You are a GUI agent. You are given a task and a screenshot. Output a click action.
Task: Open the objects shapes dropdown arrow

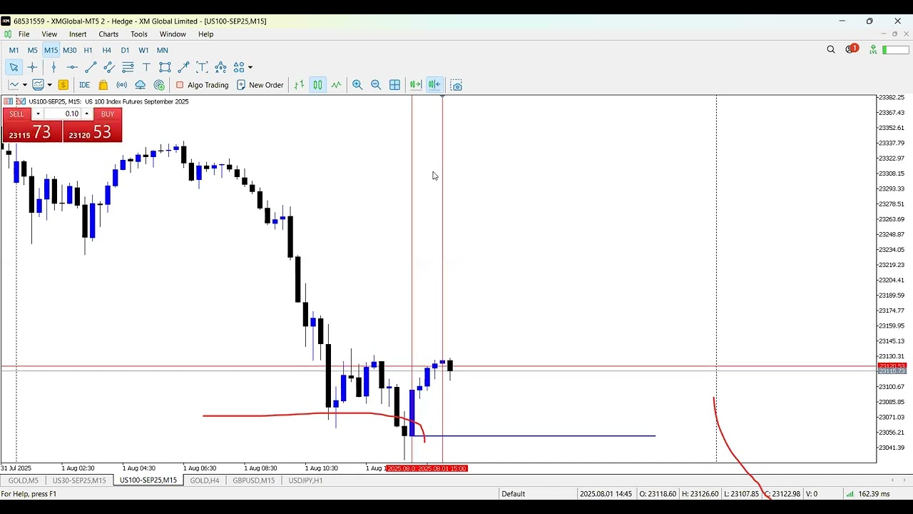click(x=250, y=67)
